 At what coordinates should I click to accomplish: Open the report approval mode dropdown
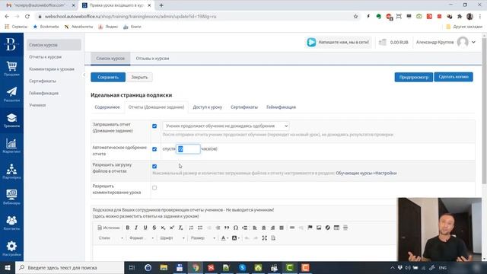click(x=226, y=126)
